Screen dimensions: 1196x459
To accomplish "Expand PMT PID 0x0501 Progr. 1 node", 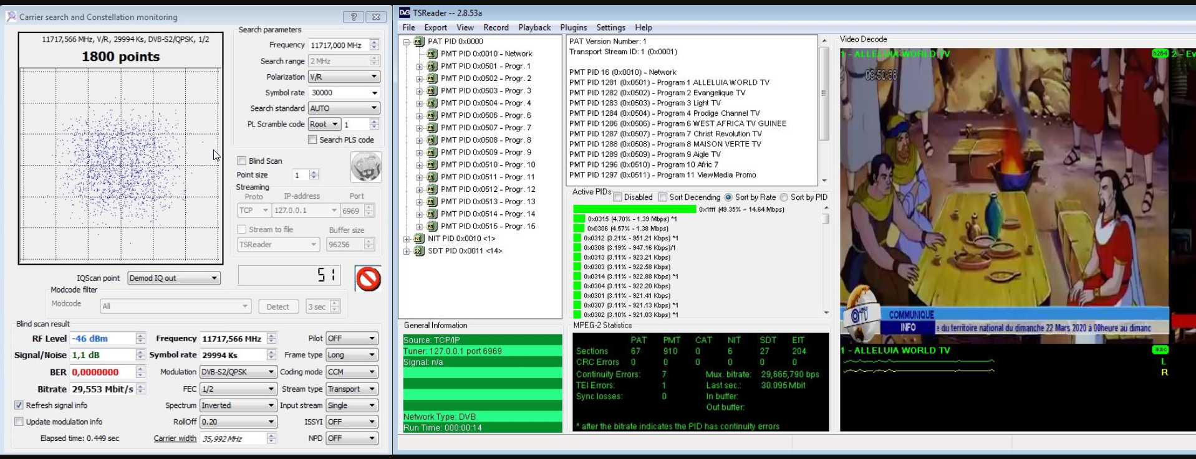I will coord(419,66).
